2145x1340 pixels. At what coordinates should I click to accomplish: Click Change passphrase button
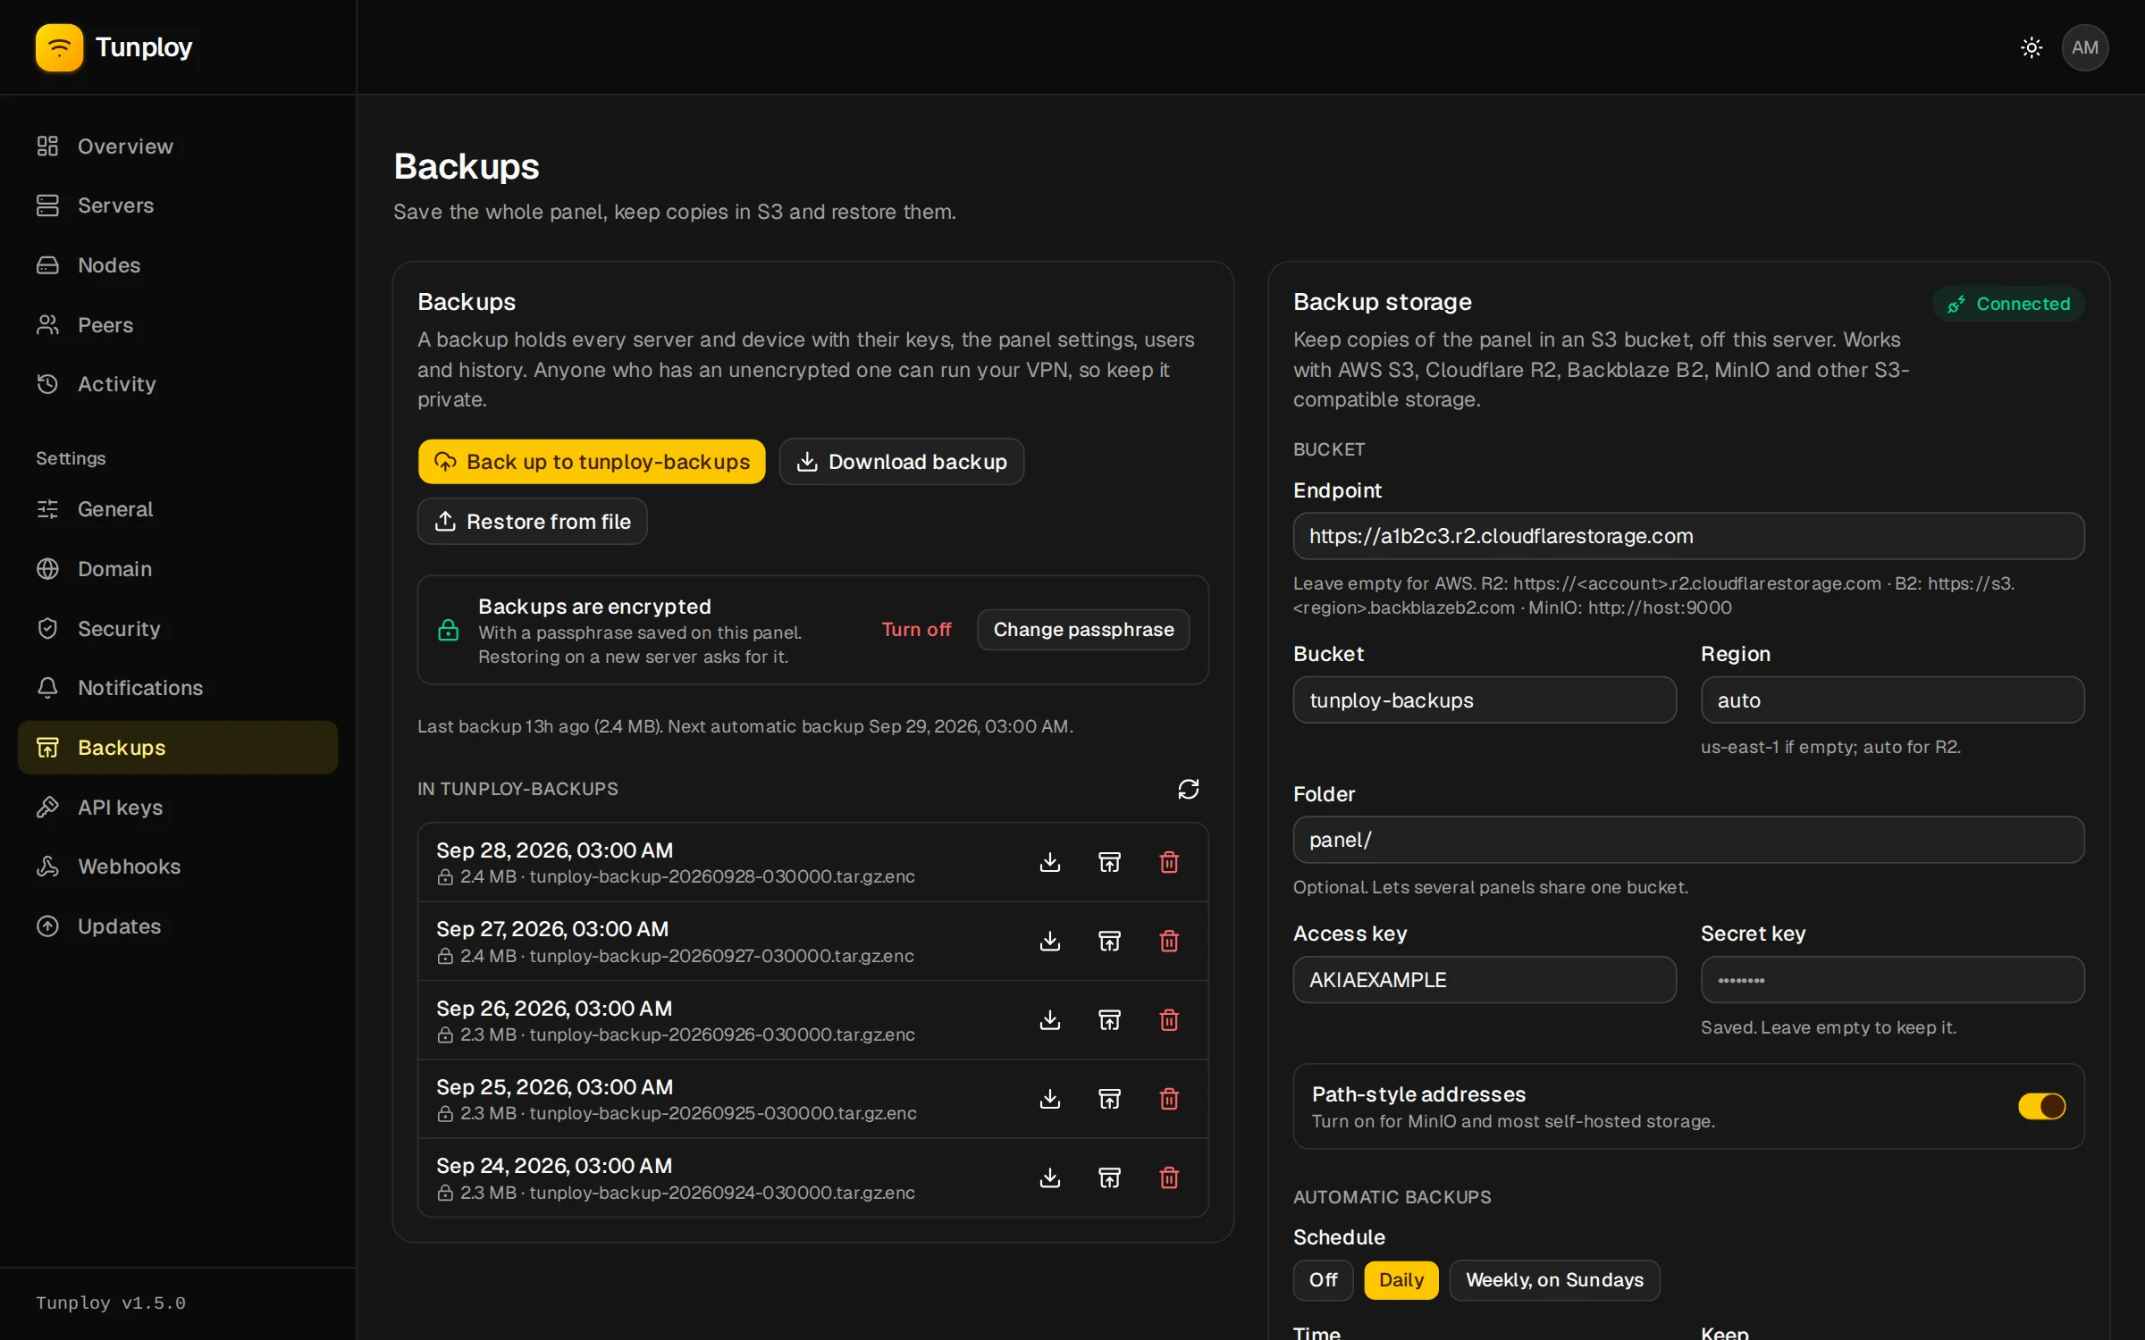point(1083,630)
